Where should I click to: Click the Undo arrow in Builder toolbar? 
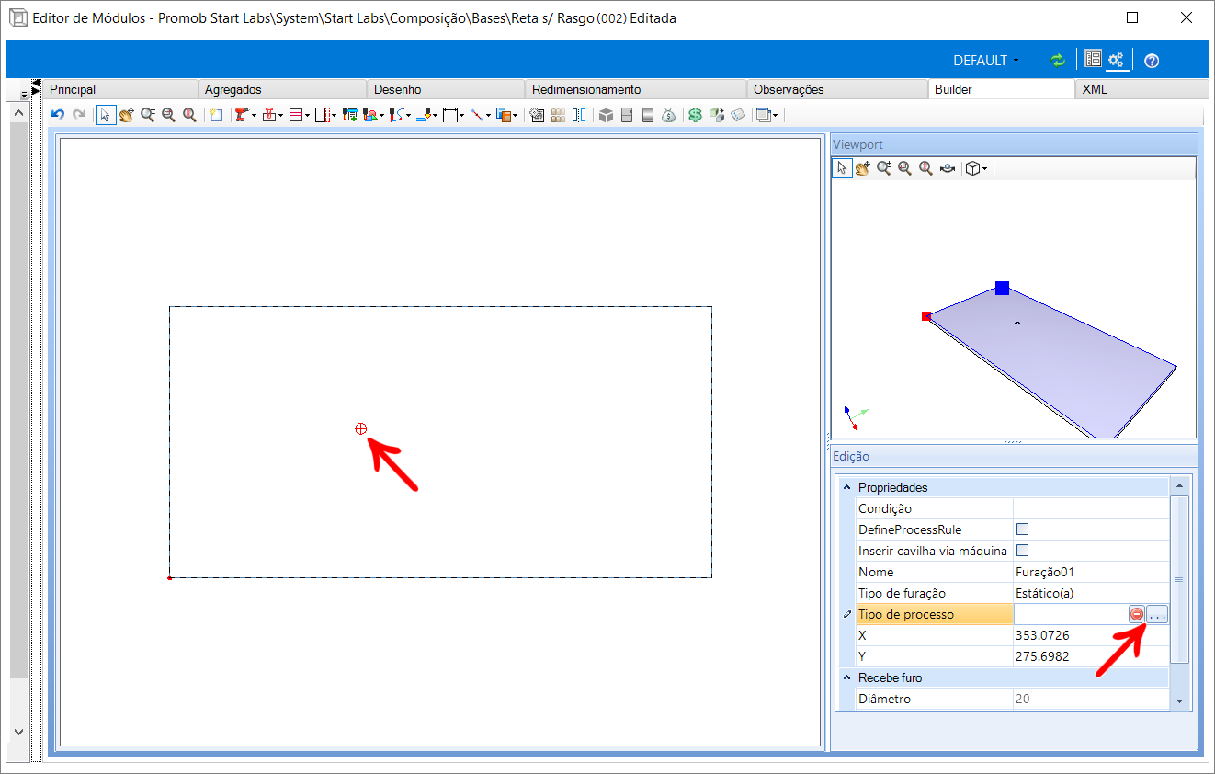click(58, 115)
